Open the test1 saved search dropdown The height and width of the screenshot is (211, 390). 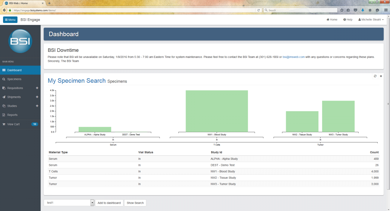[x=92, y=202]
